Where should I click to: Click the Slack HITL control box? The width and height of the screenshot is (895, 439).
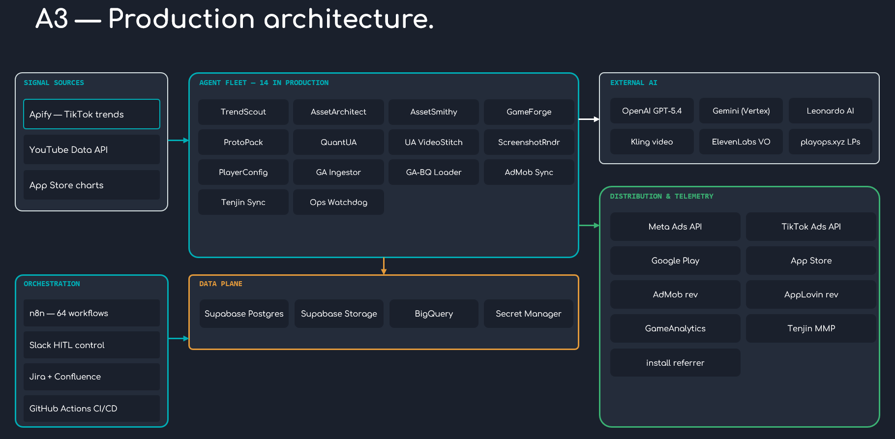pyautogui.click(x=91, y=345)
